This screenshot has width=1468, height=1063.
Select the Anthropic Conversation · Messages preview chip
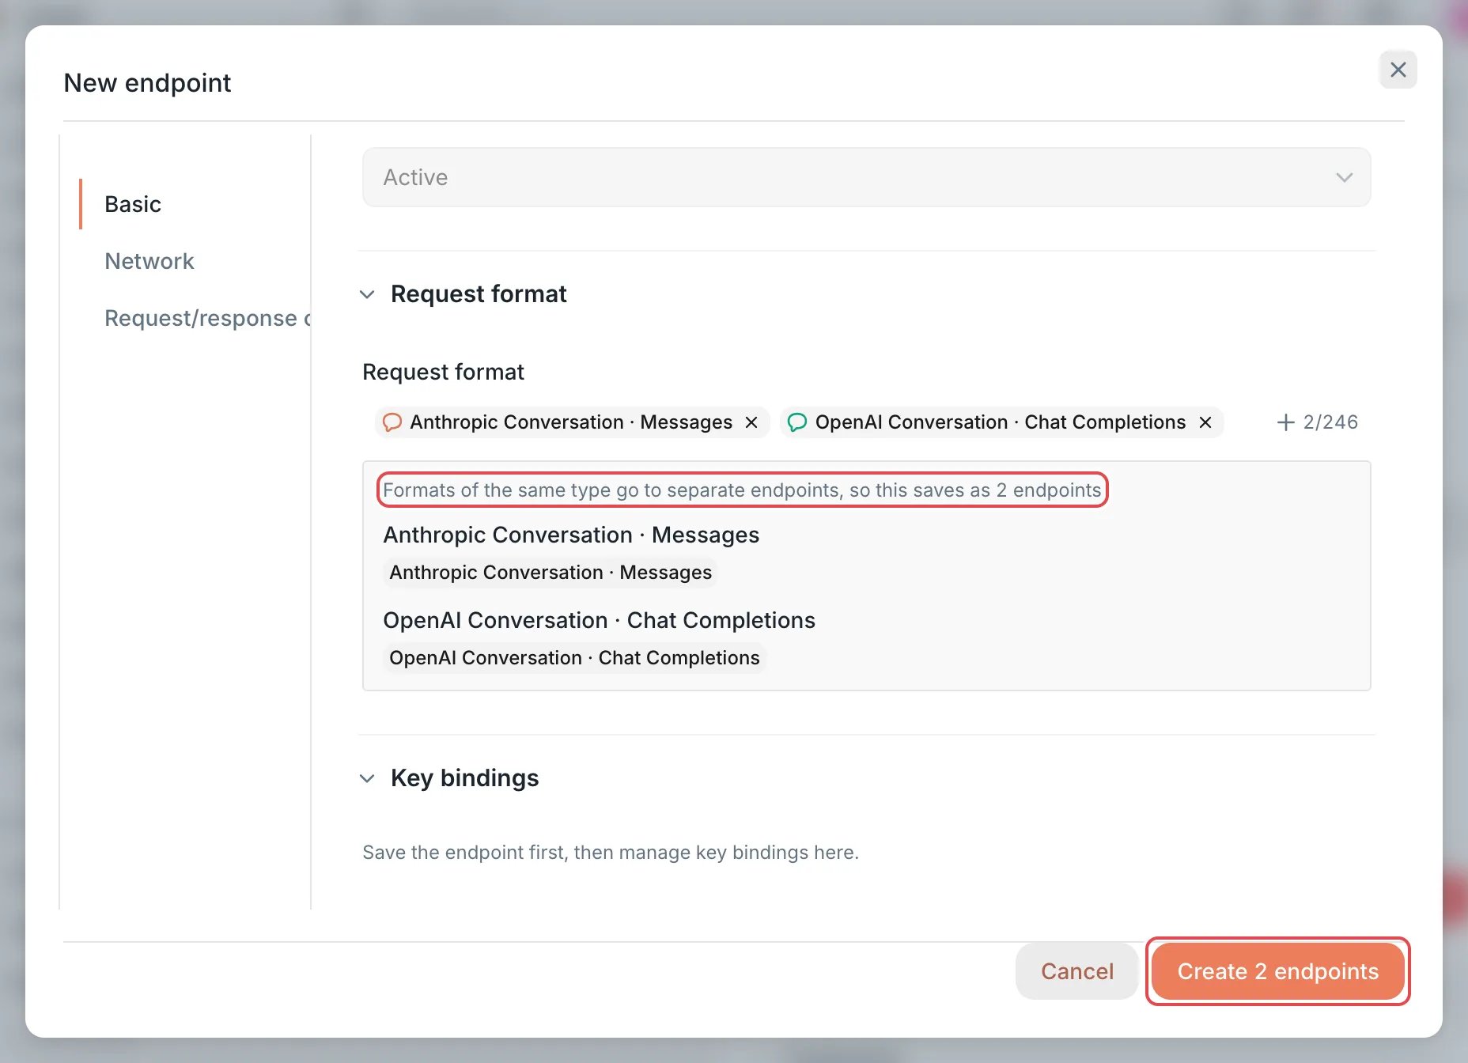click(x=550, y=573)
